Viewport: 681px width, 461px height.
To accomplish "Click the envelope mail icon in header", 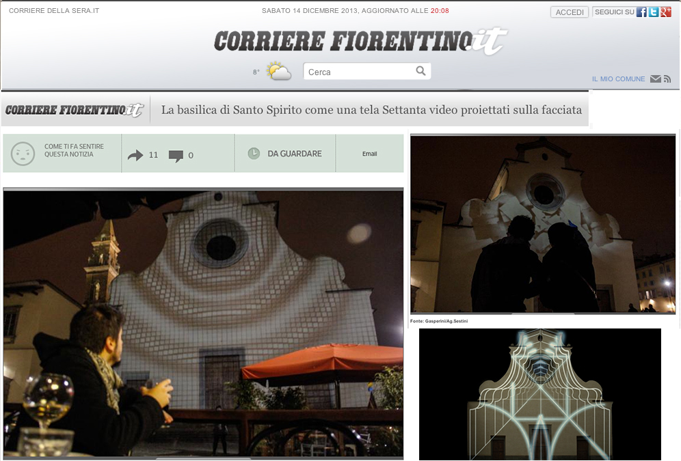I will (655, 79).
